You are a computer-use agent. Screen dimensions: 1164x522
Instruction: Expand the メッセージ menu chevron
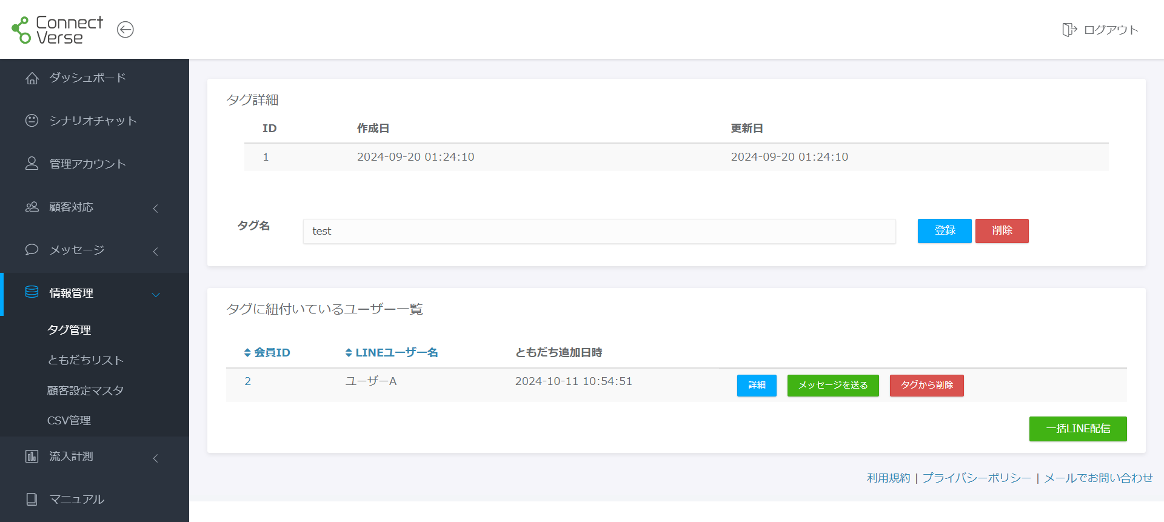(x=156, y=251)
